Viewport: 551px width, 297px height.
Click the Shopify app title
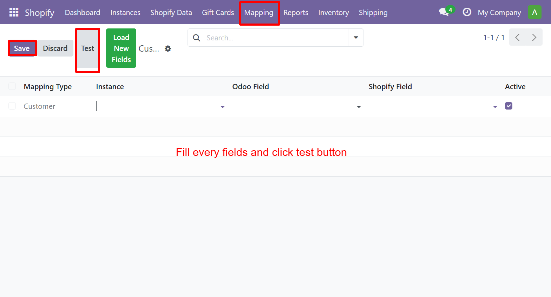pyautogui.click(x=39, y=13)
